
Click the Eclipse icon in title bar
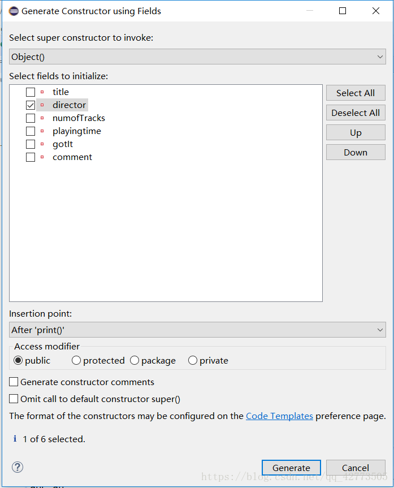pos(14,11)
